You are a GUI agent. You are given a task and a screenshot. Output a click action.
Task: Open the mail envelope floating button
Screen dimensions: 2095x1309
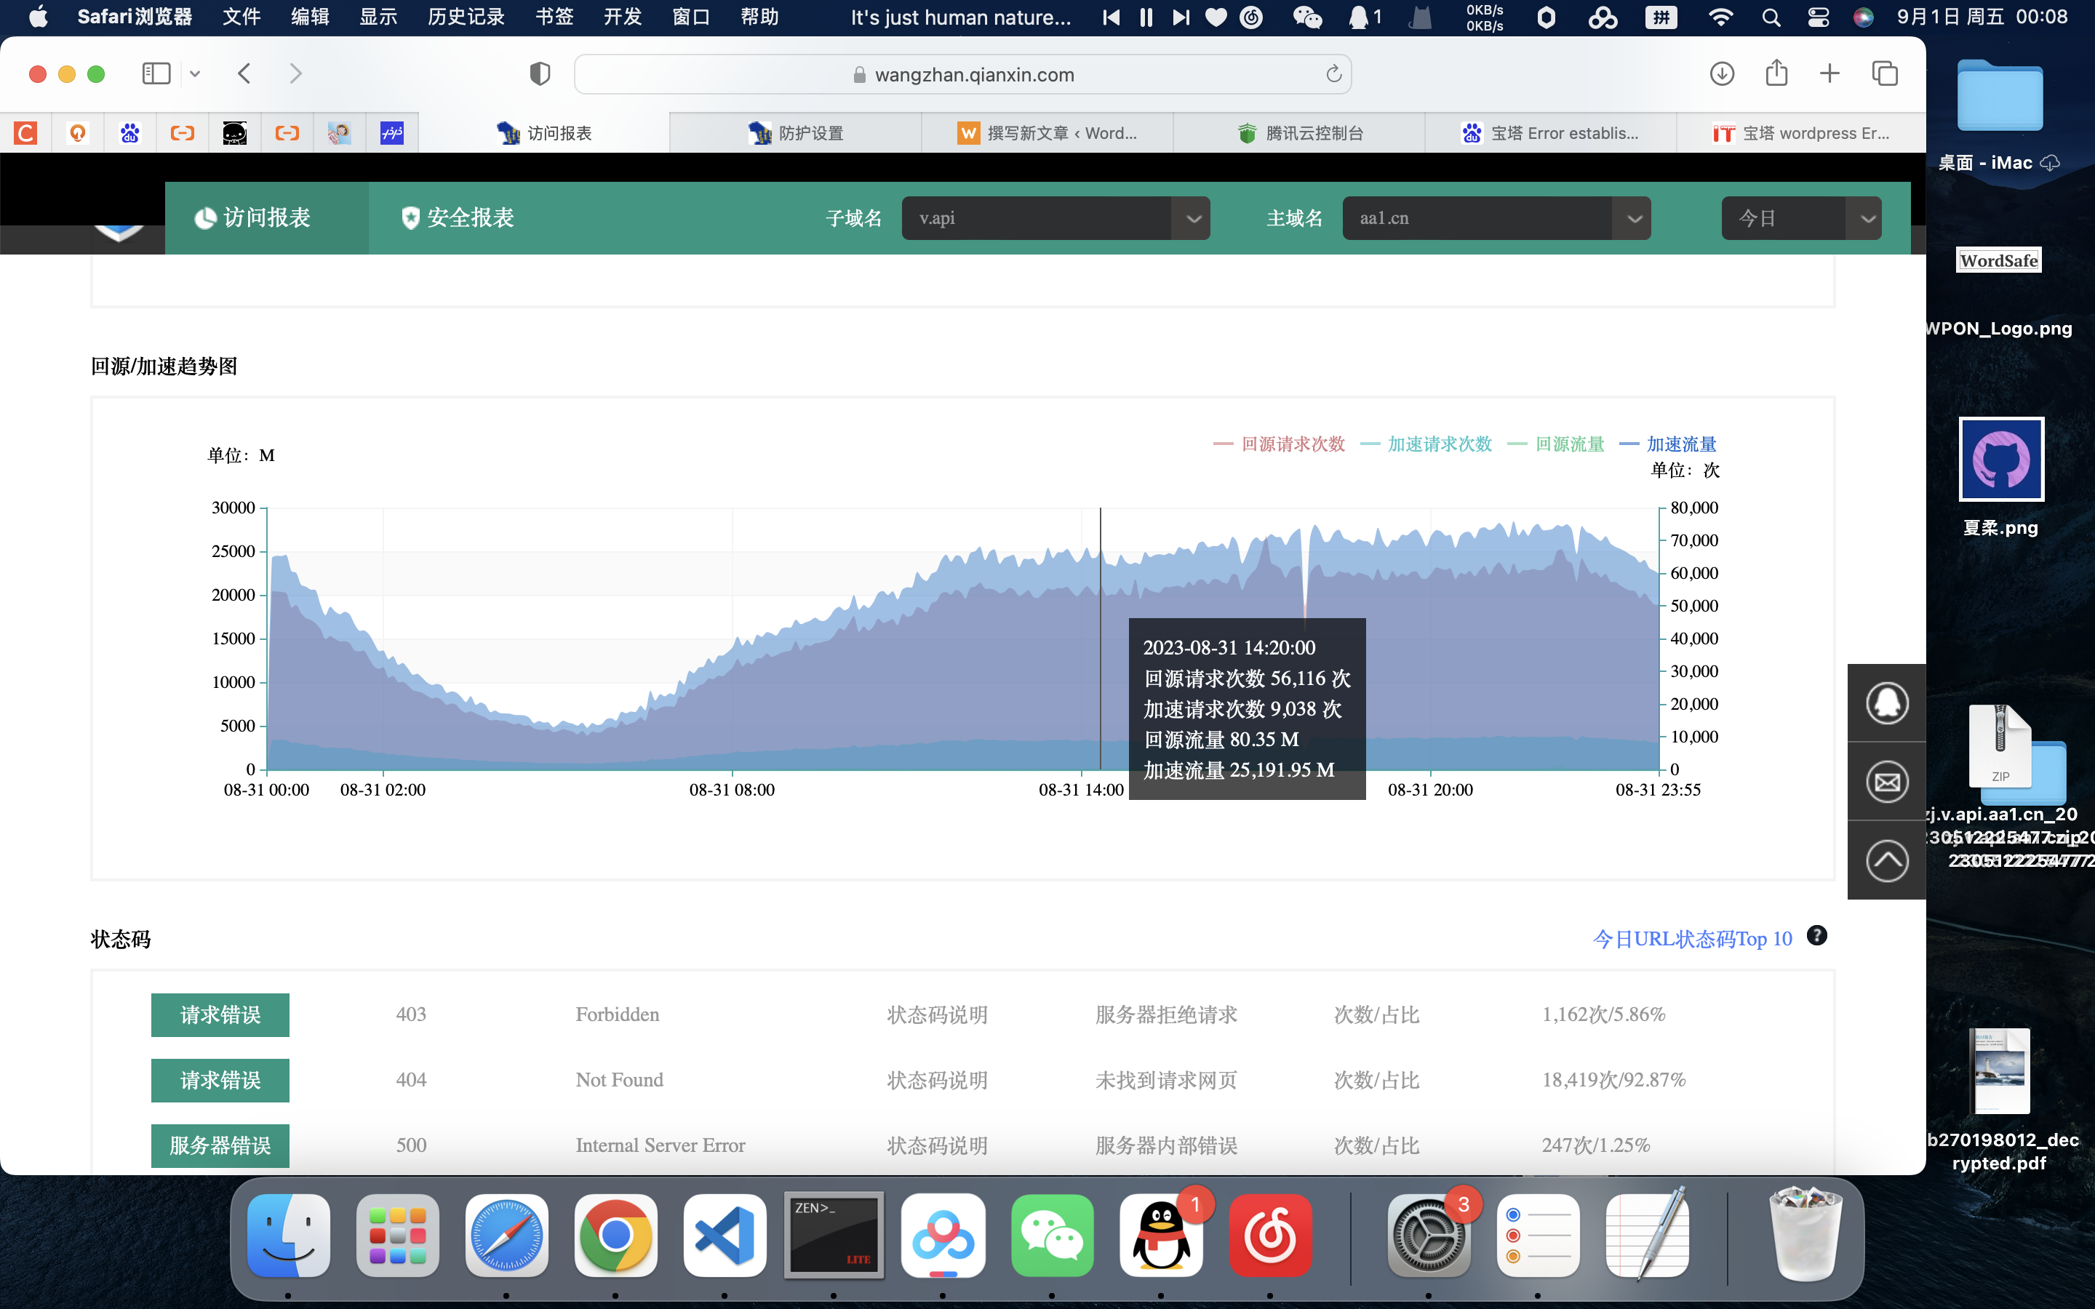[1886, 782]
